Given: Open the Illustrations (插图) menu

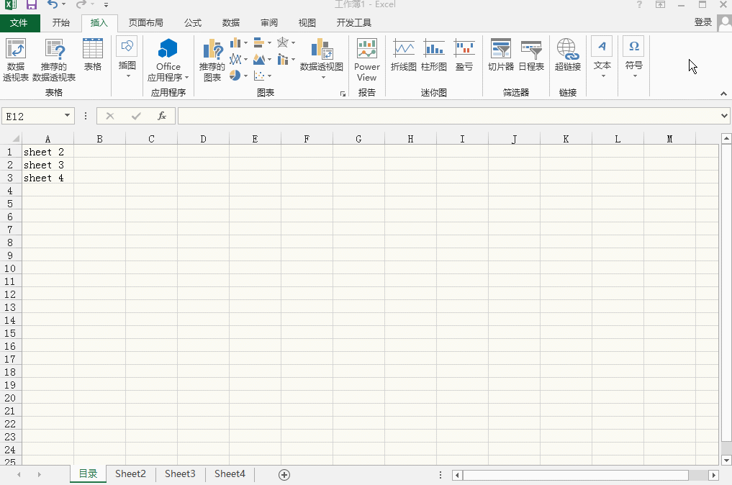Looking at the screenshot, I should pos(127,58).
